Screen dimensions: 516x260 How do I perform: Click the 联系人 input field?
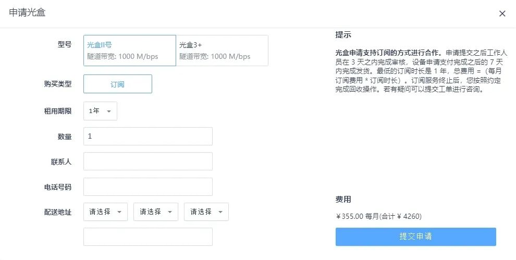tap(148, 162)
